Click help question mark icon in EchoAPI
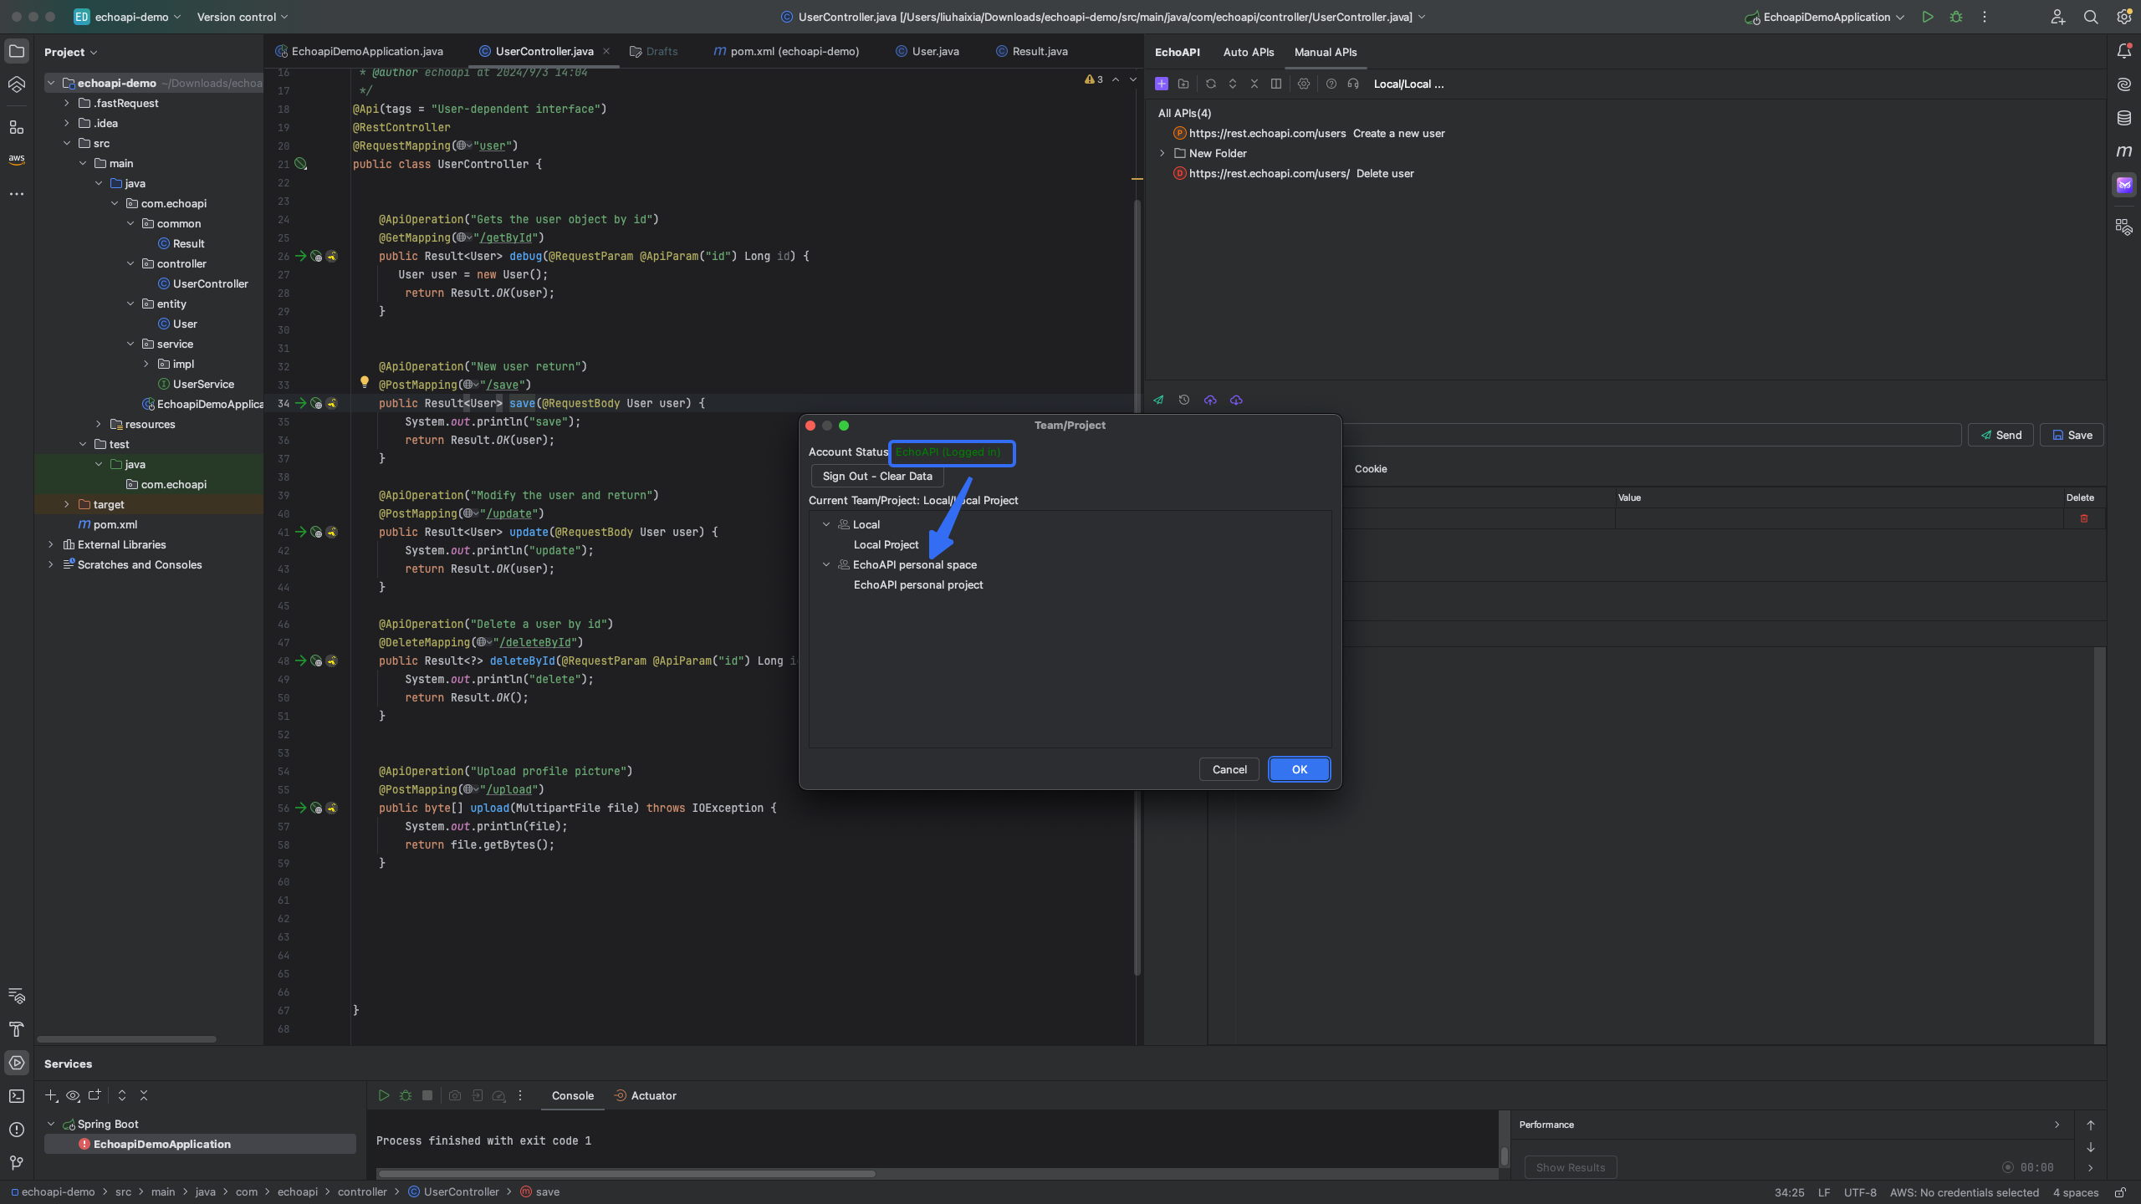The width and height of the screenshot is (2141, 1204). pos(1331,84)
